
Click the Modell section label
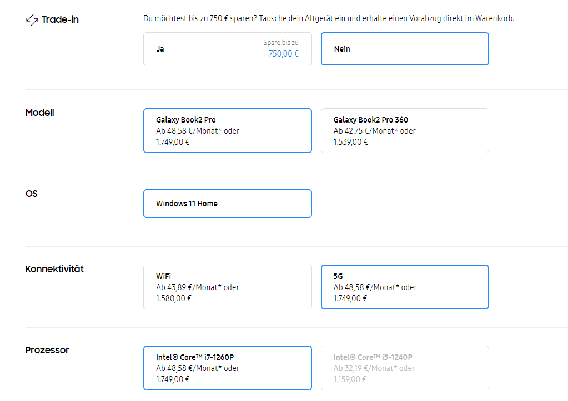(40, 113)
